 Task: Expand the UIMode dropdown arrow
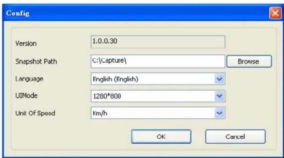pos(219,96)
